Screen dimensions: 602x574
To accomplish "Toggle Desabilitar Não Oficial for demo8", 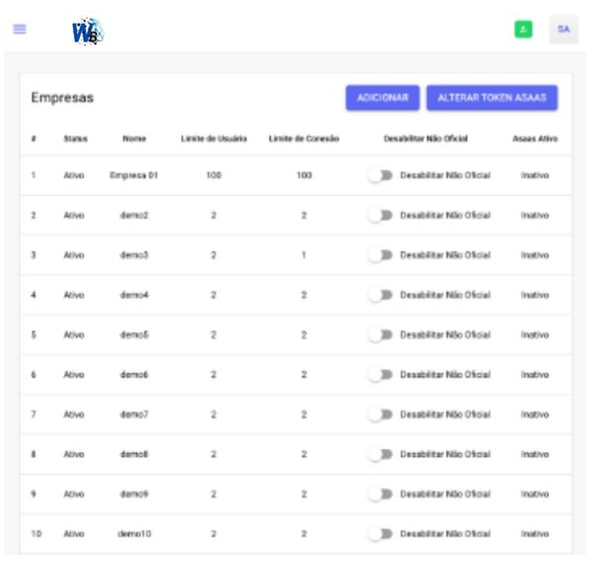I will (380, 454).
